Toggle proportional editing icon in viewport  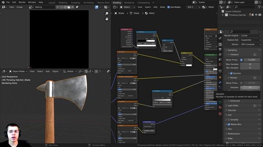tap(96, 71)
